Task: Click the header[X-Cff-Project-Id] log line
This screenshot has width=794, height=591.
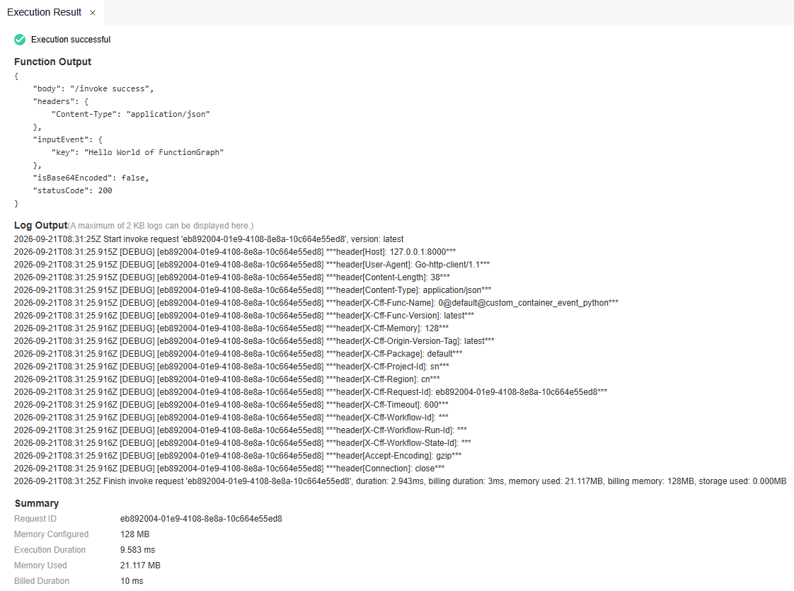Action: [x=231, y=366]
